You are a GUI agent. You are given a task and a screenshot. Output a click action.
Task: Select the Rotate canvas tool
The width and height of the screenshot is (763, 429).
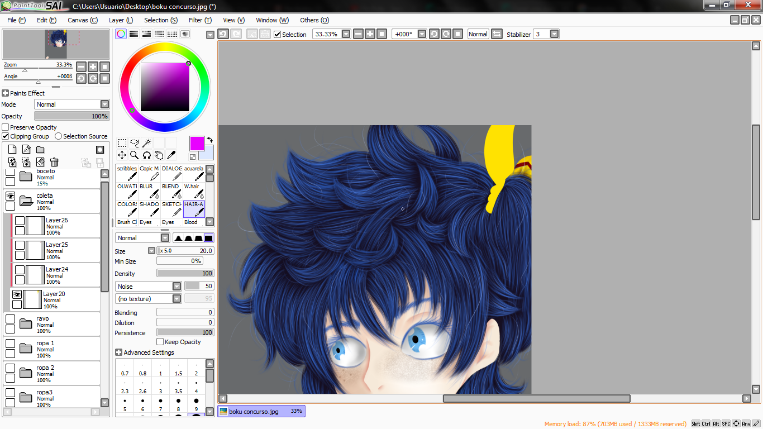coord(146,155)
